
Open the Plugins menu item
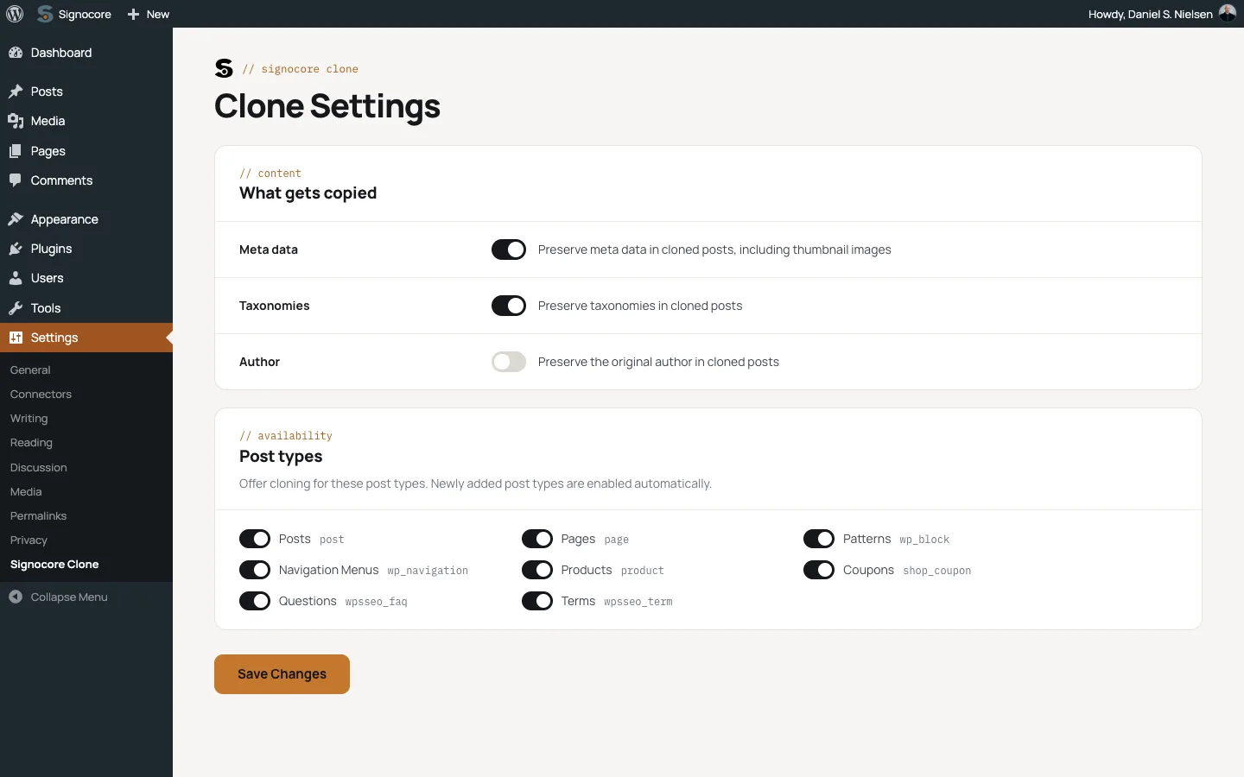pos(86,249)
